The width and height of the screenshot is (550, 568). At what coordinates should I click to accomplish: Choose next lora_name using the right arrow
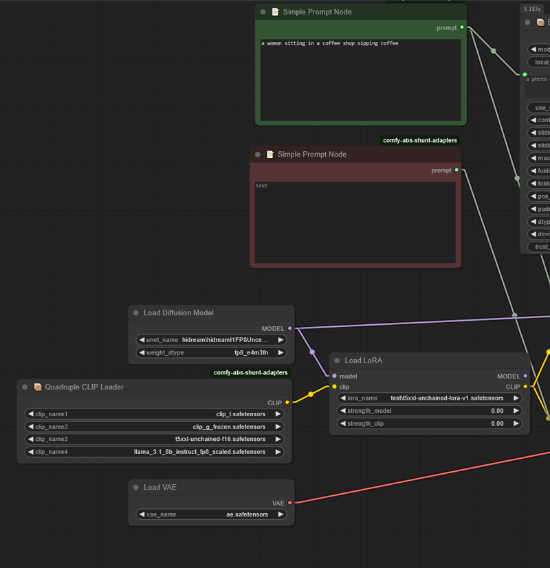(516, 398)
